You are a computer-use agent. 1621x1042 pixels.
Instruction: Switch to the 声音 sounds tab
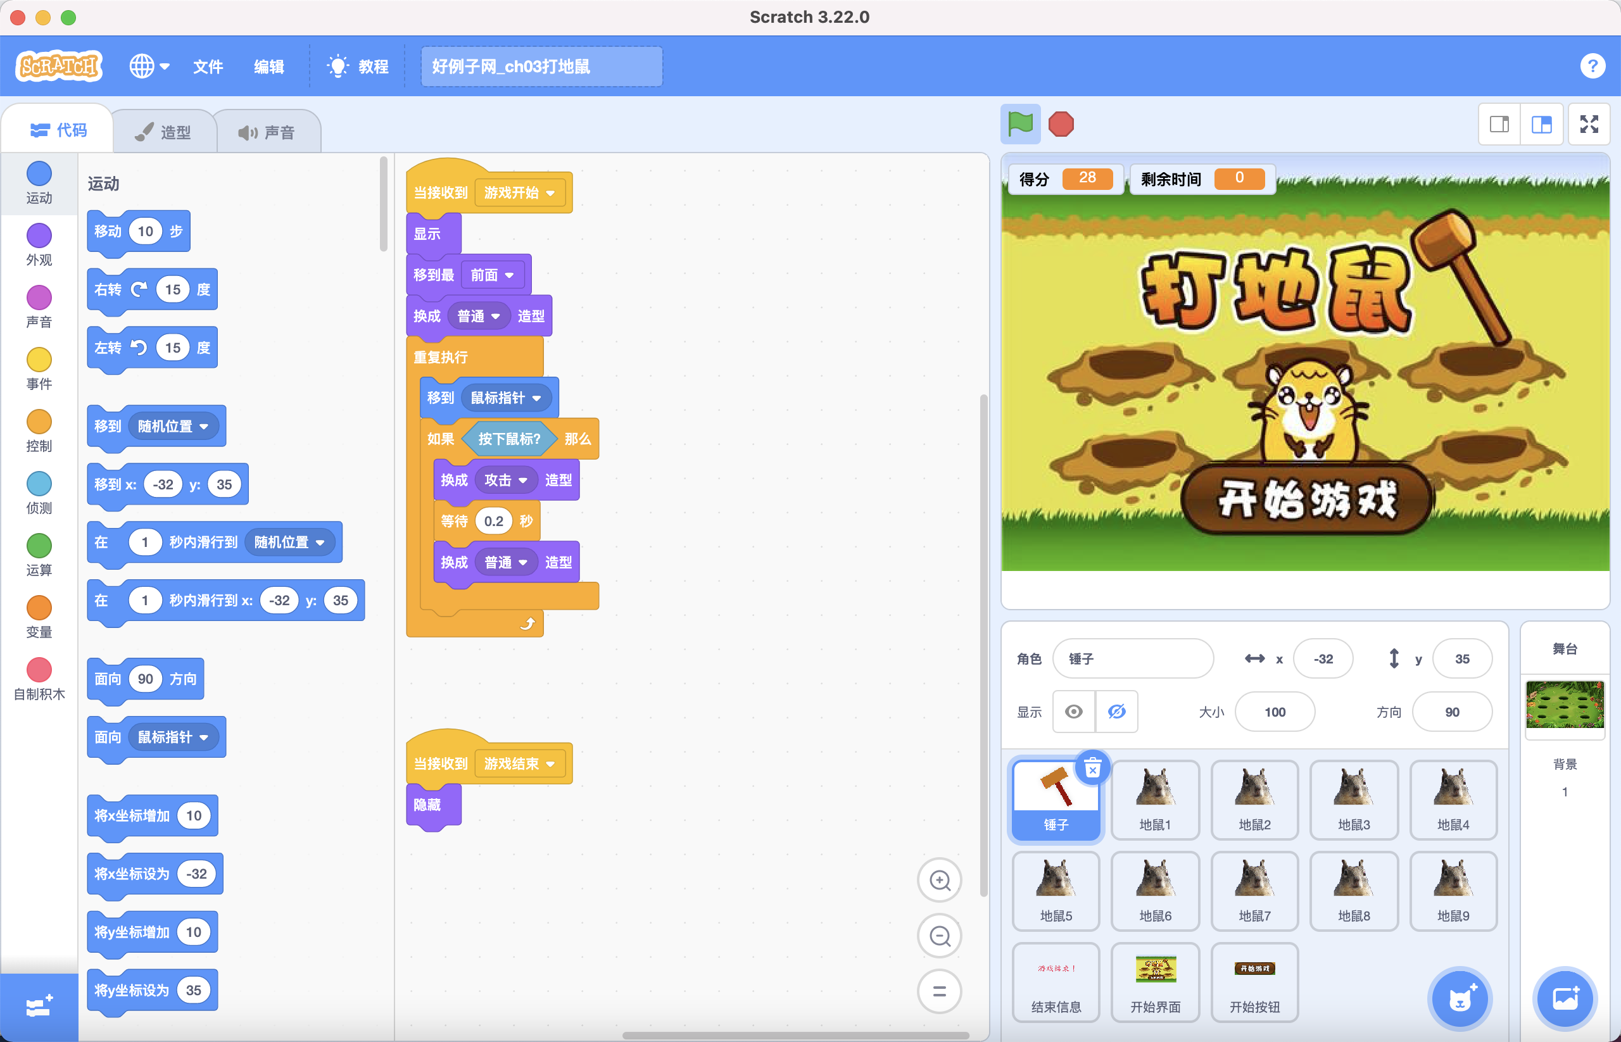pos(267,132)
